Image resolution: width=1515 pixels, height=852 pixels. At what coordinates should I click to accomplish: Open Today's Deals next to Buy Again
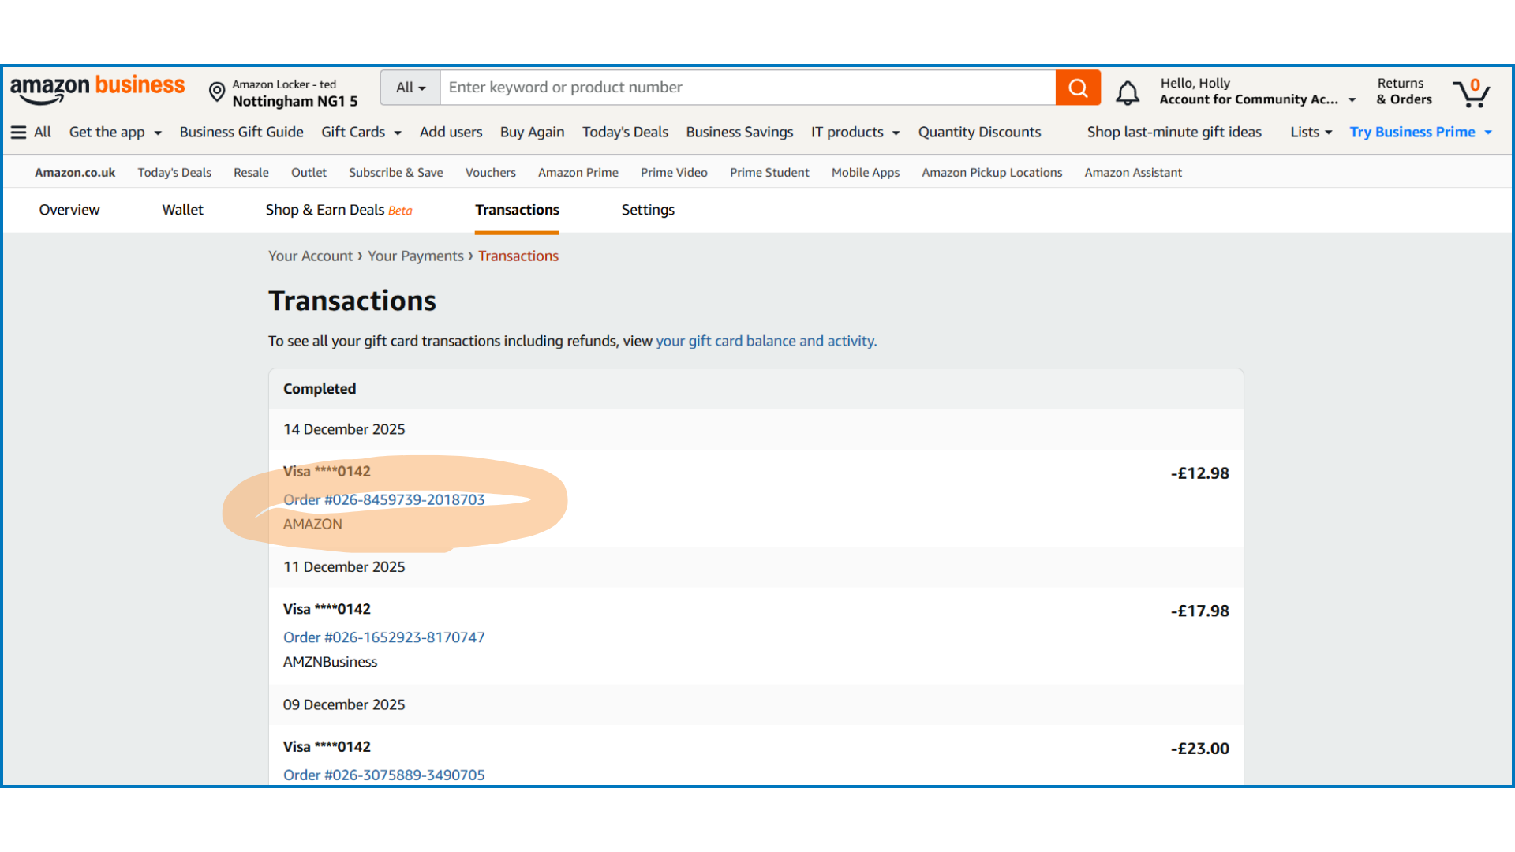tap(625, 132)
